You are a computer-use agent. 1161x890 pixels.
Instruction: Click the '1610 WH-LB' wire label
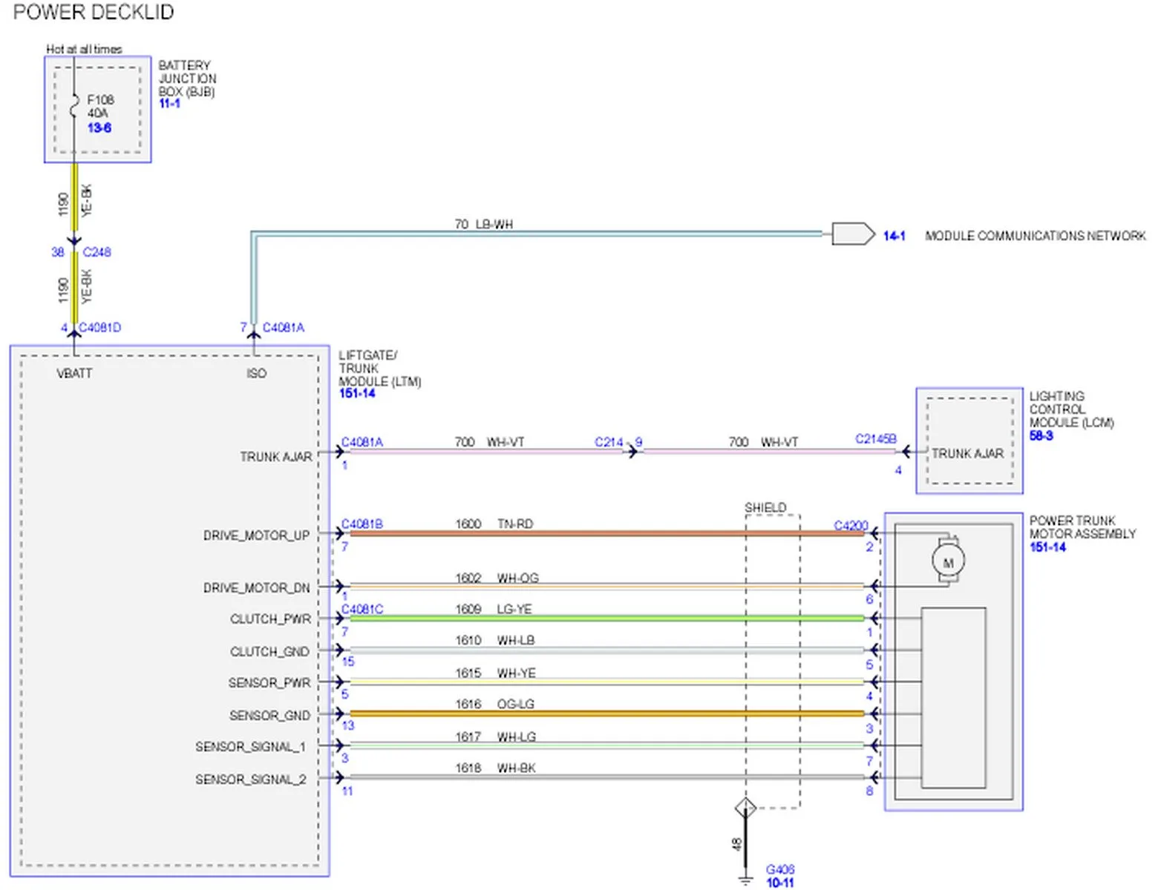494,641
